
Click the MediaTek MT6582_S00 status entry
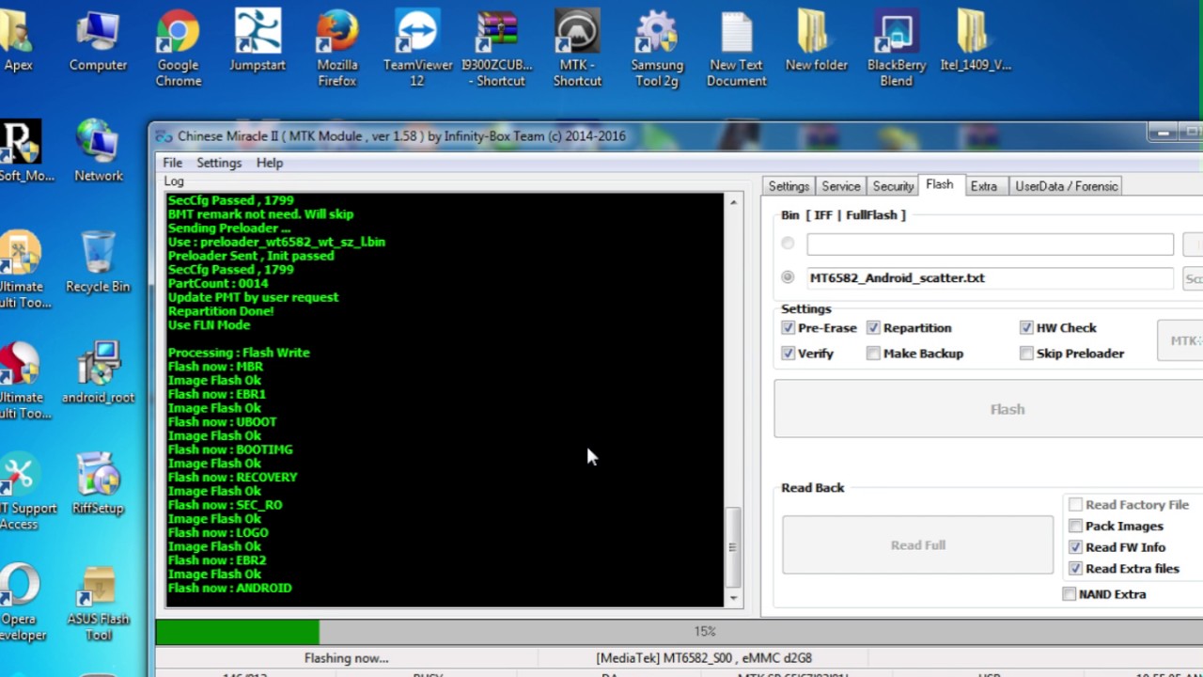click(704, 658)
